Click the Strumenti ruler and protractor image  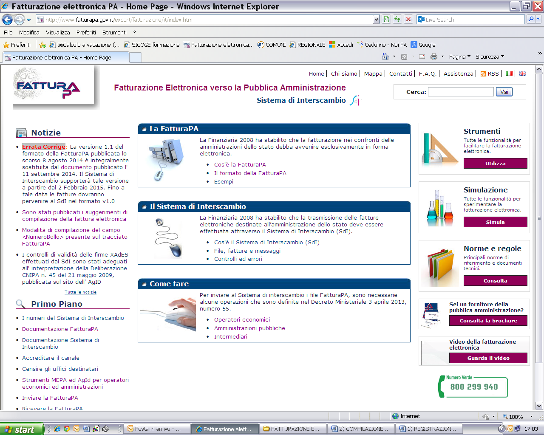(440, 148)
